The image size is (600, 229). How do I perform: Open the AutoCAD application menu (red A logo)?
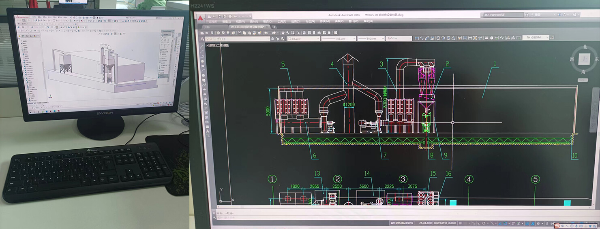click(199, 17)
